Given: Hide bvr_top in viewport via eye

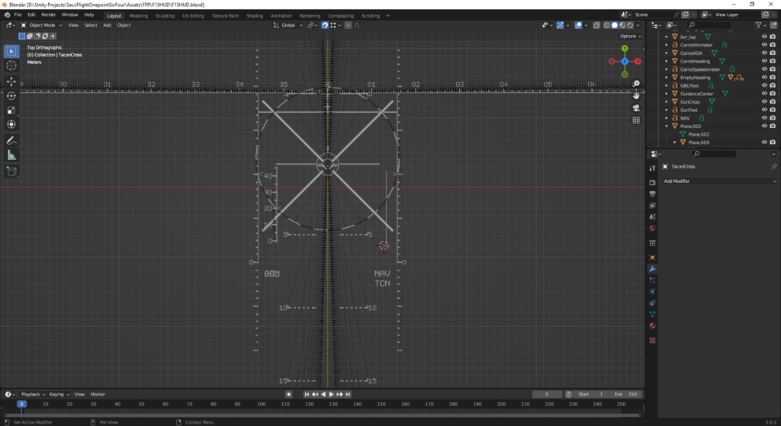Looking at the screenshot, I should [764, 37].
